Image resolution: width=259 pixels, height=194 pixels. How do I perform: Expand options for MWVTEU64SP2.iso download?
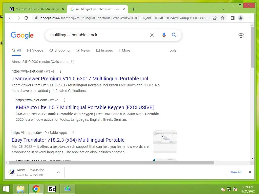tap(58, 172)
